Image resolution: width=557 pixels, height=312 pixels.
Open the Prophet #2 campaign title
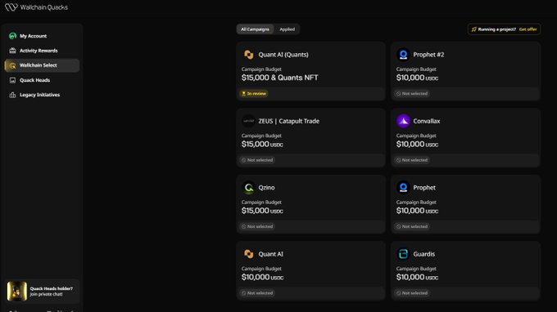pos(428,55)
